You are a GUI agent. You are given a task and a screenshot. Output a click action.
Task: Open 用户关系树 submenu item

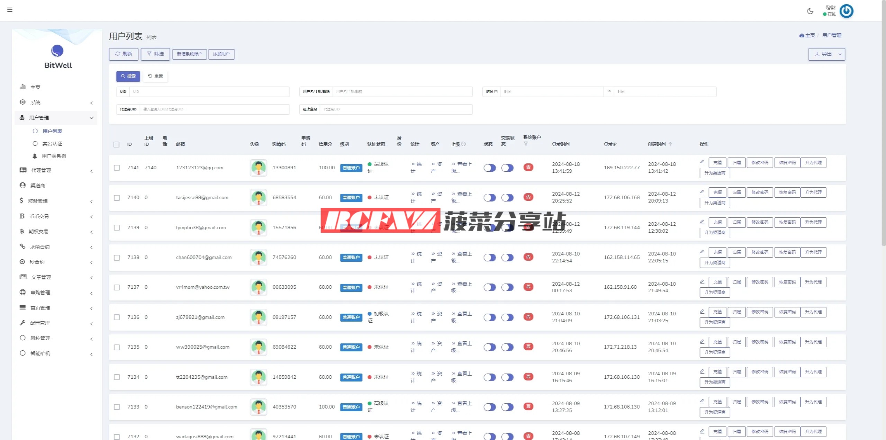[x=54, y=156]
